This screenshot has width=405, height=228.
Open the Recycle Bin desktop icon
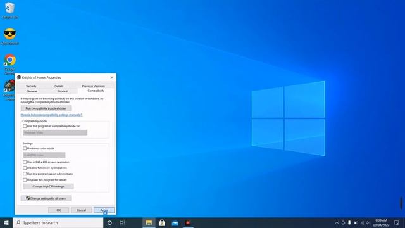coord(10,10)
